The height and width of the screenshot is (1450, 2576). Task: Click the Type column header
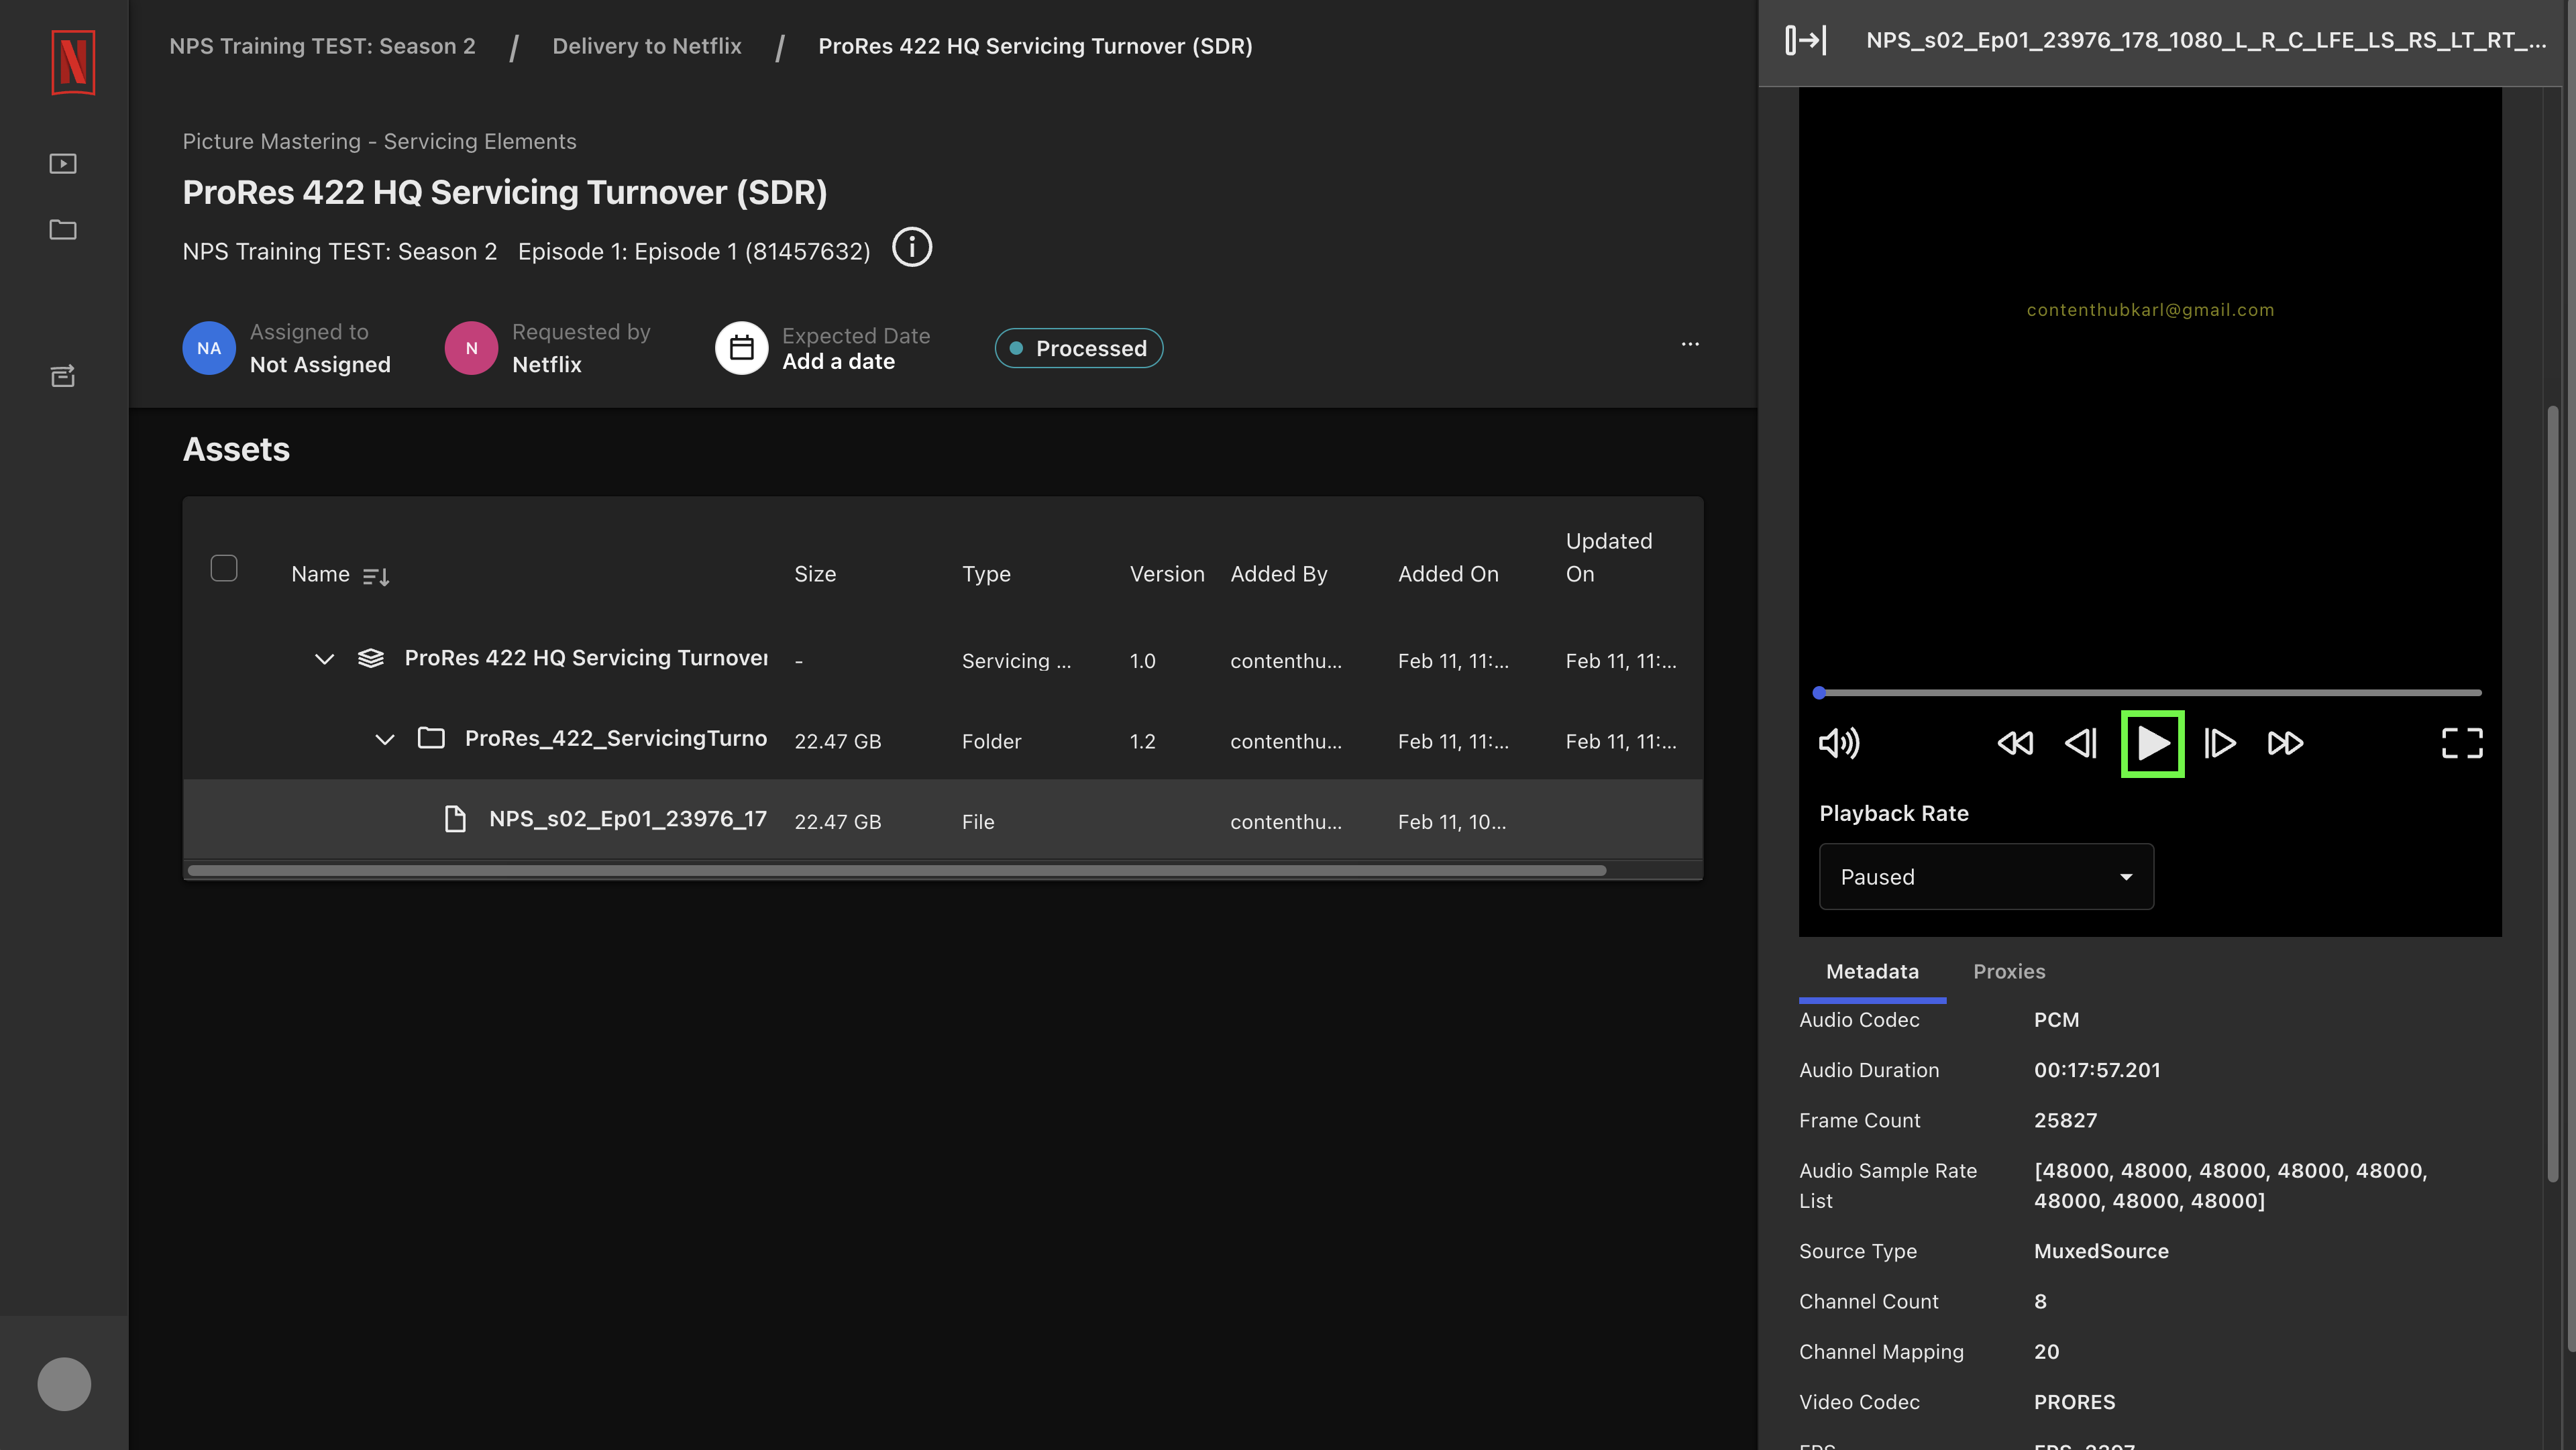tap(986, 574)
